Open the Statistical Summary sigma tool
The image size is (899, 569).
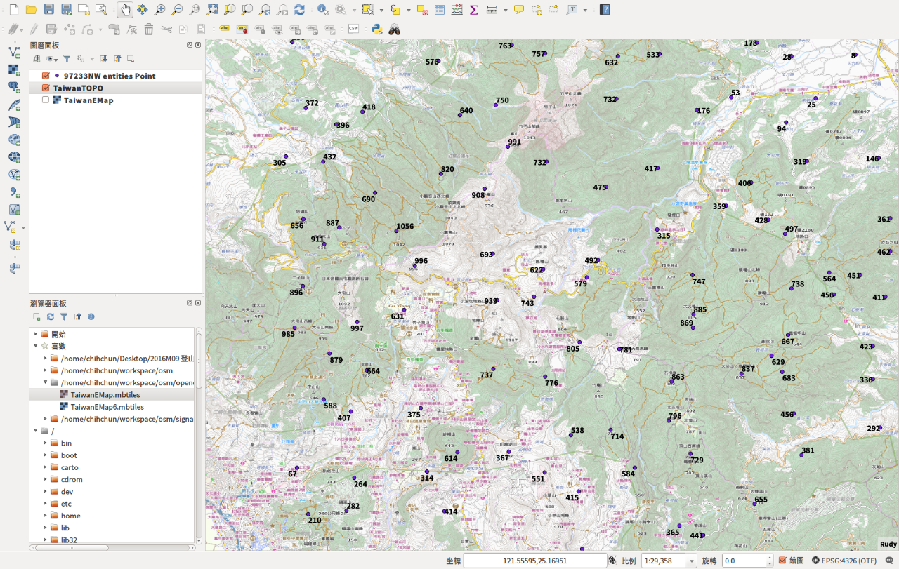pyautogui.click(x=474, y=10)
